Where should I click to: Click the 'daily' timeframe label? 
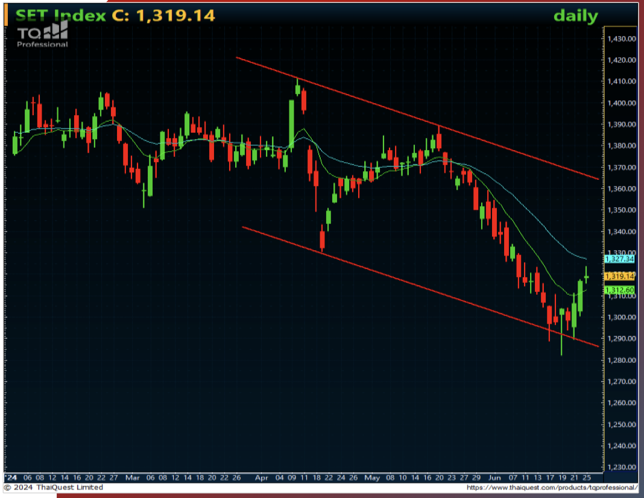coord(575,16)
